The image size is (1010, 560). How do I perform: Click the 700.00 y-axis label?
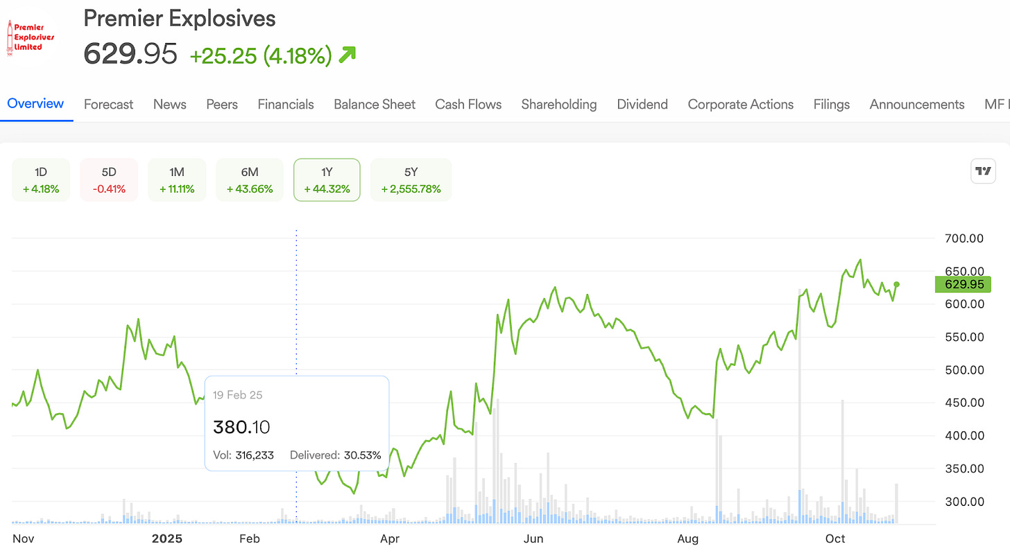(964, 238)
